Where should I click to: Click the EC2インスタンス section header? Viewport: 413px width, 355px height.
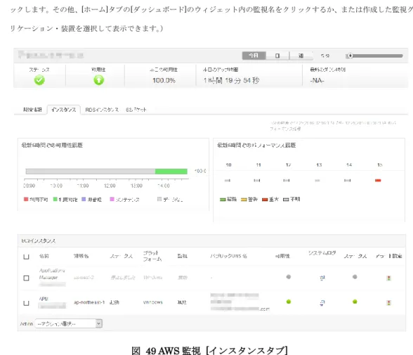pyautogui.click(x=39, y=241)
